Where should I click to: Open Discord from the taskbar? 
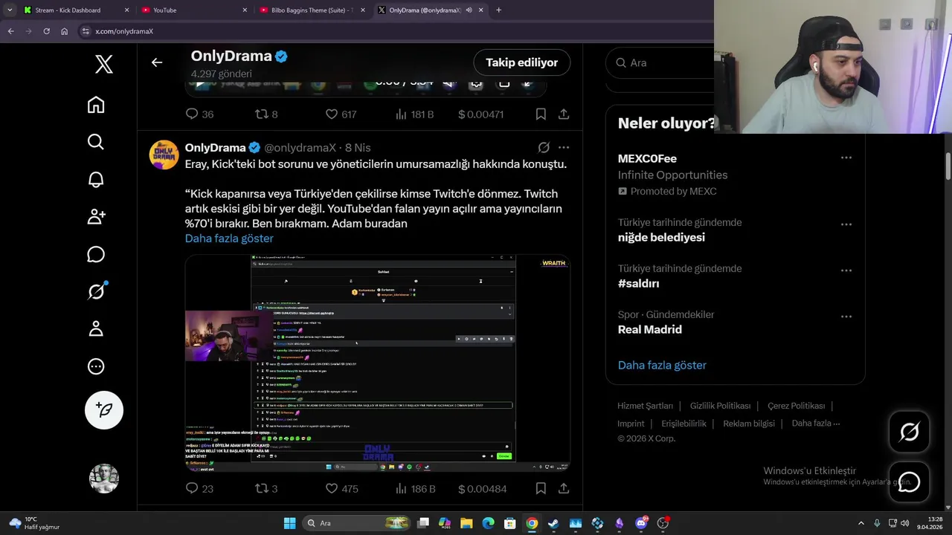click(641, 523)
